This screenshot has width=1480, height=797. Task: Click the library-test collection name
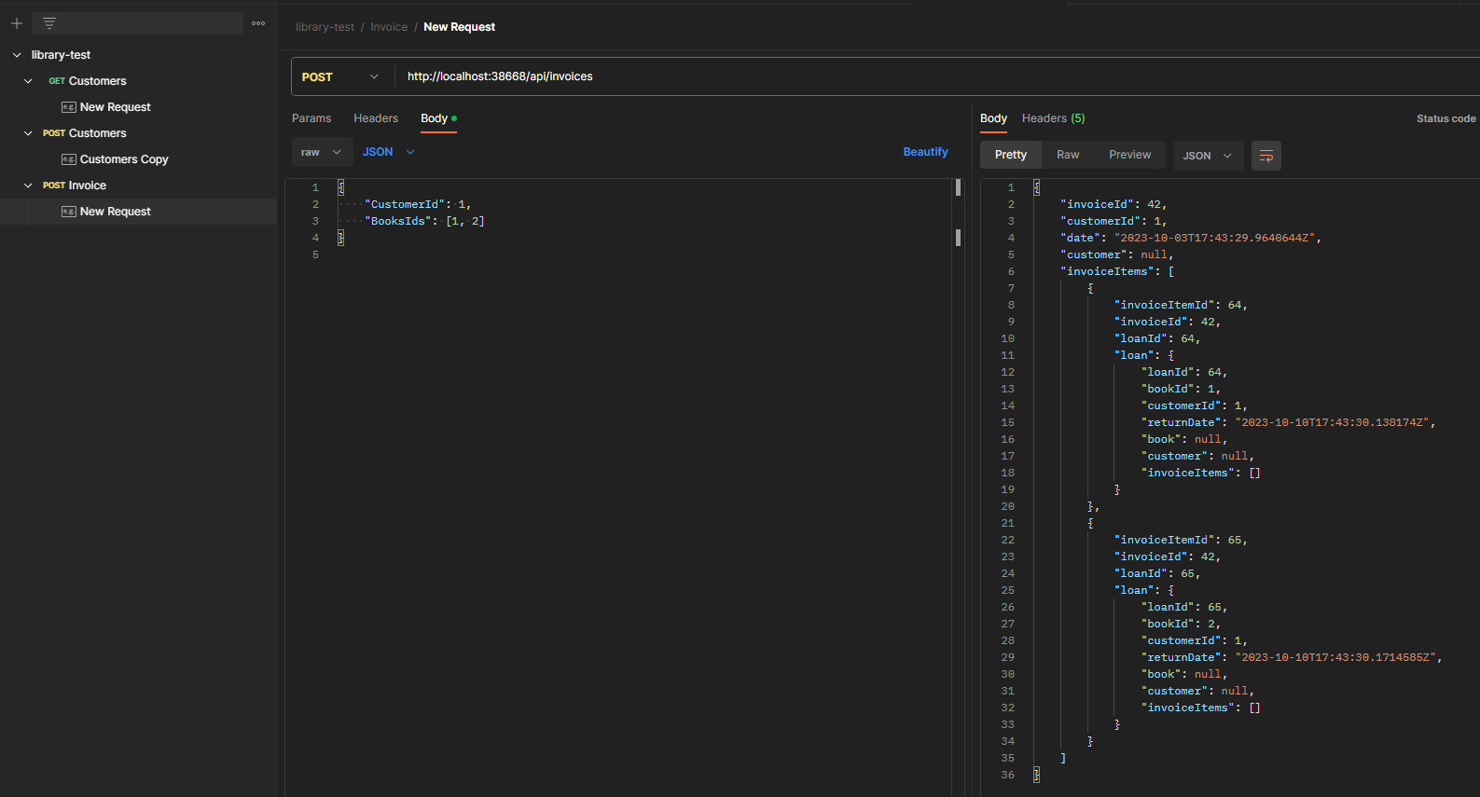point(61,55)
